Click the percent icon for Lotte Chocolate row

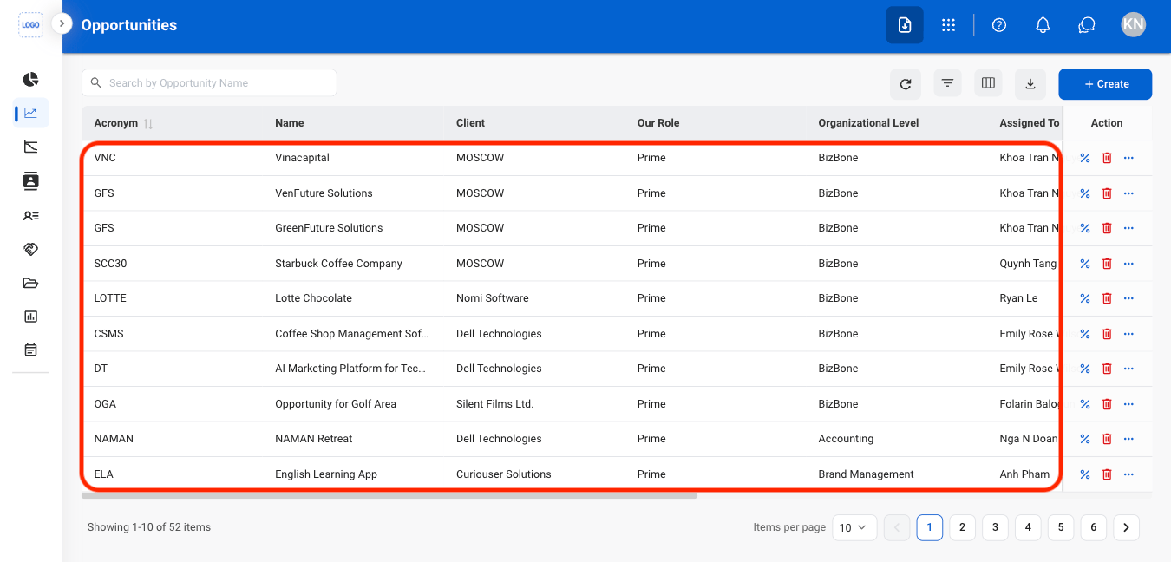coord(1084,298)
